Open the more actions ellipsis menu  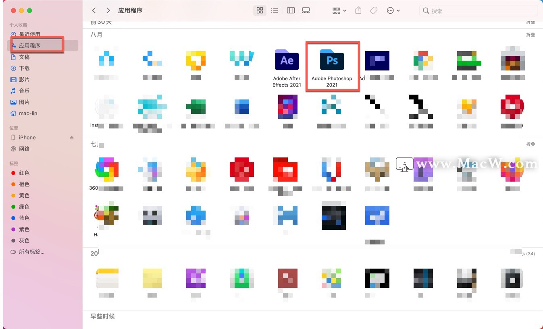tap(393, 10)
